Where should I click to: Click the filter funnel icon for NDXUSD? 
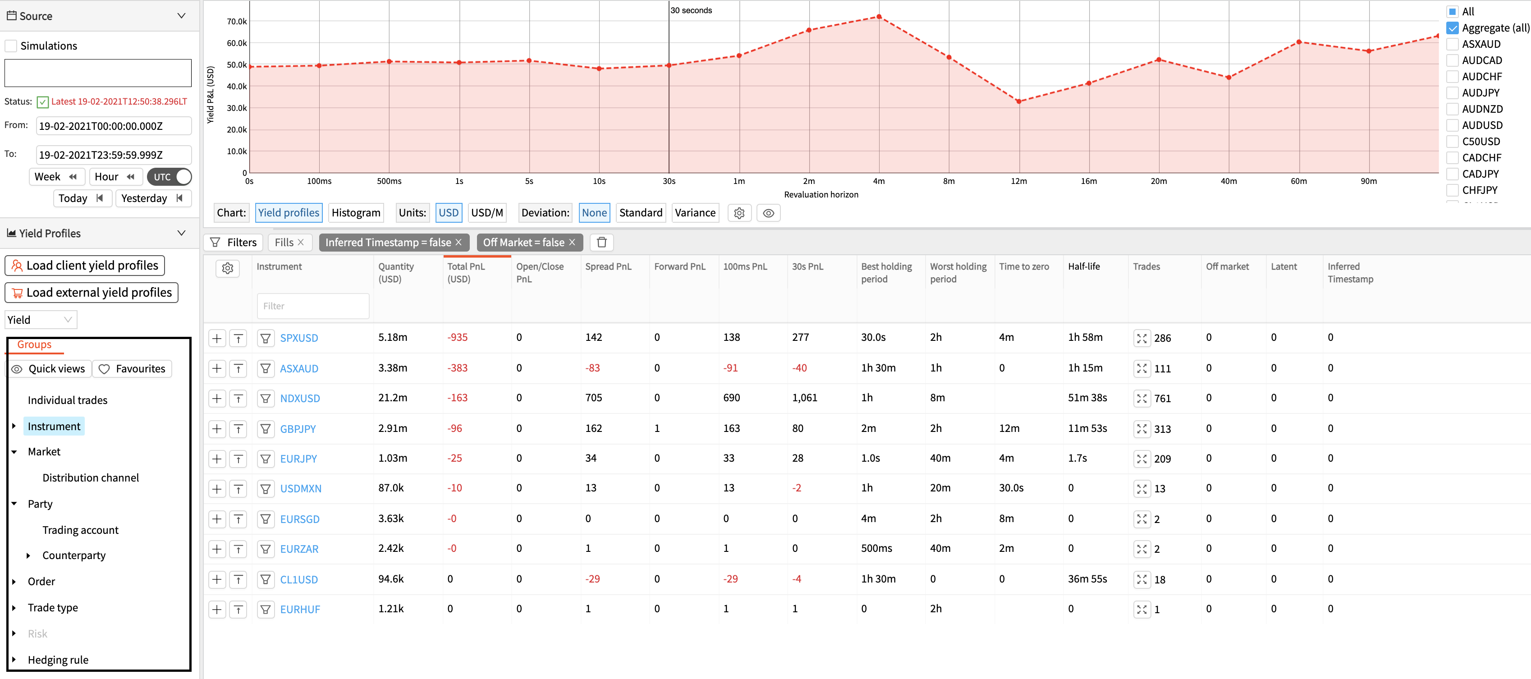(x=265, y=399)
